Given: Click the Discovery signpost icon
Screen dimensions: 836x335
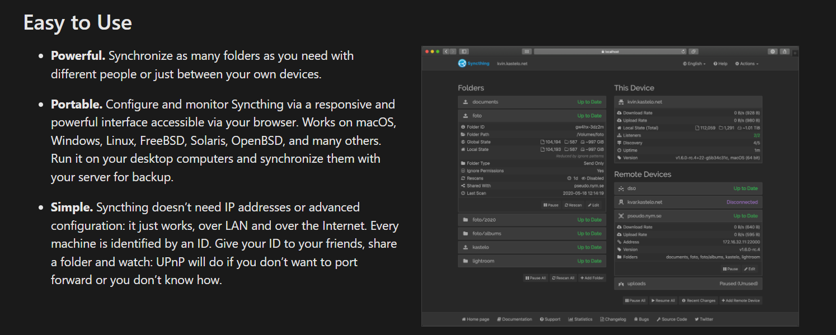Looking at the screenshot, I should coord(619,143).
